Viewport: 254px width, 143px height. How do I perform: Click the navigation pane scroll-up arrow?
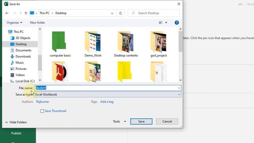coord(40,29)
